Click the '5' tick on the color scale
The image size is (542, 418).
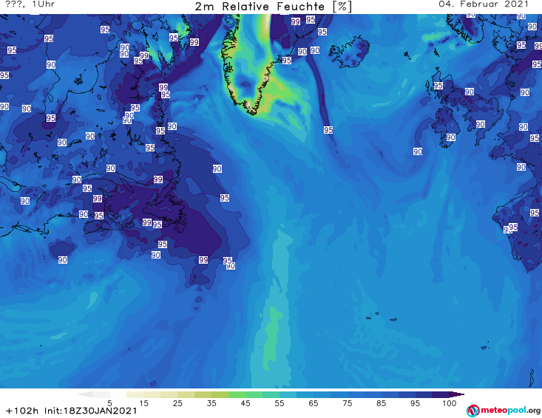tap(109, 403)
